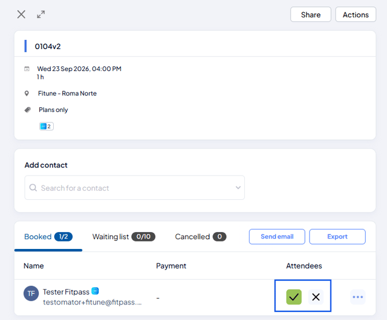
Task: Close the class details panel
Action: pyautogui.click(x=21, y=14)
